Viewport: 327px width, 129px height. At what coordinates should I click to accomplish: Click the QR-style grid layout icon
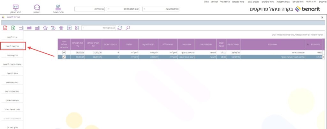point(77,28)
